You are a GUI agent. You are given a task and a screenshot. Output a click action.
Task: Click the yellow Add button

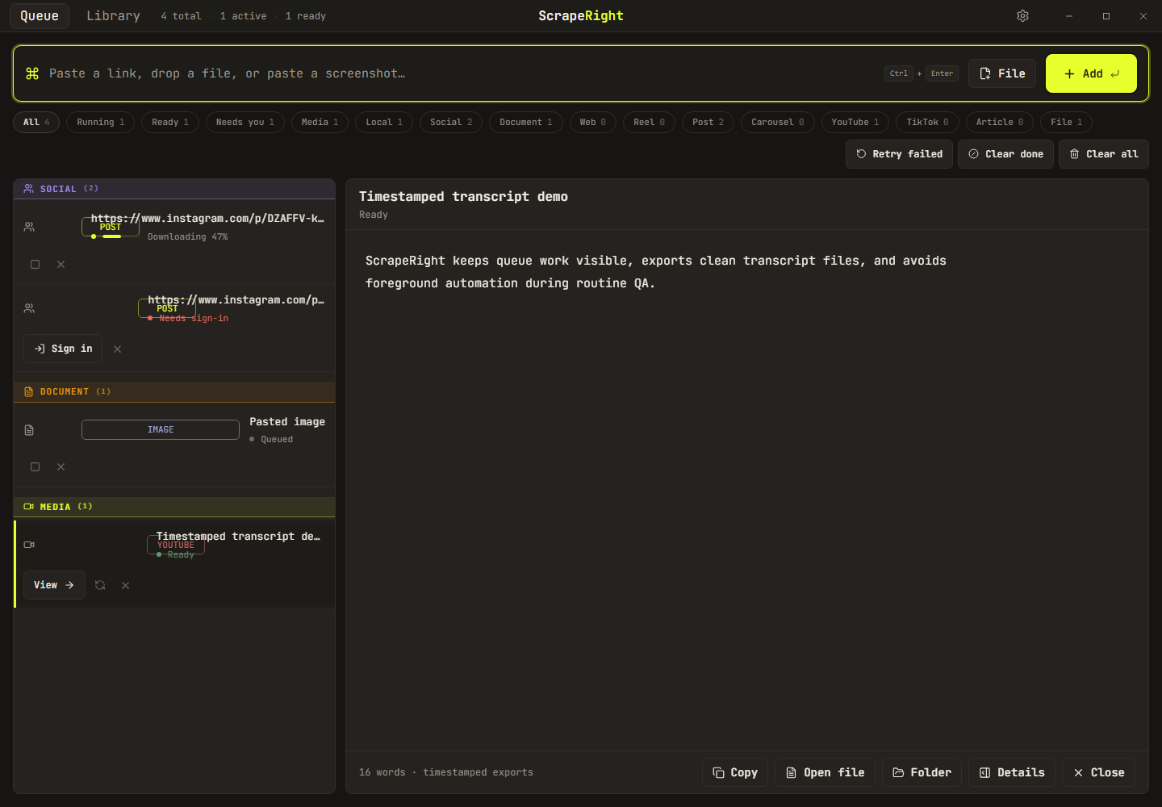(x=1091, y=73)
